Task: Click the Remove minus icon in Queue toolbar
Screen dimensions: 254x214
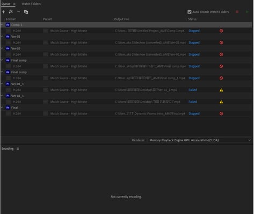Action: pyautogui.click(x=18, y=12)
